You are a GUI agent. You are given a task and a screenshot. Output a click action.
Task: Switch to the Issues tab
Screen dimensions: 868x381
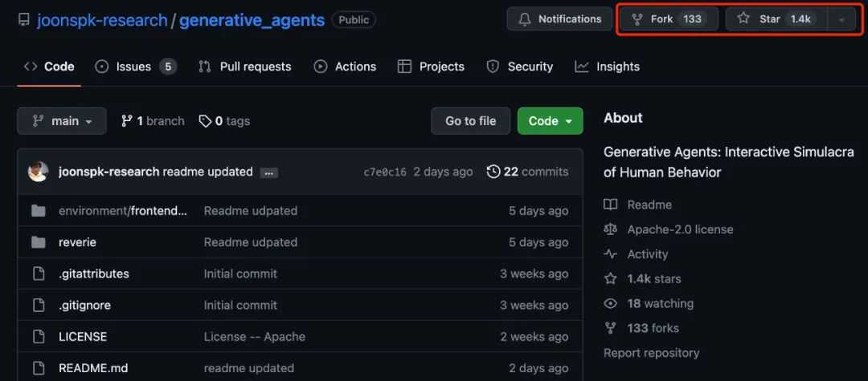click(x=135, y=67)
